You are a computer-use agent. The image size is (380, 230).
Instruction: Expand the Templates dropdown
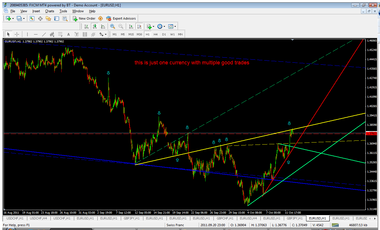pos(175,26)
